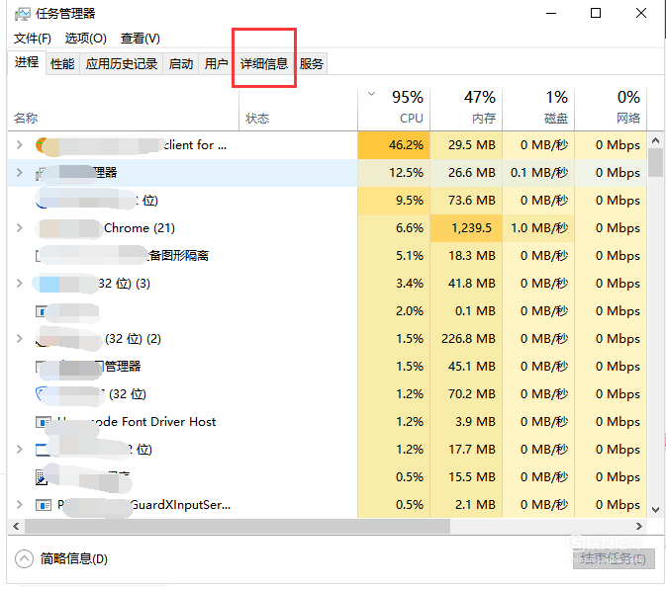666x589 pixels.
Task: Click the sort arrow above CPU
Action: pyautogui.click(x=371, y=94)
